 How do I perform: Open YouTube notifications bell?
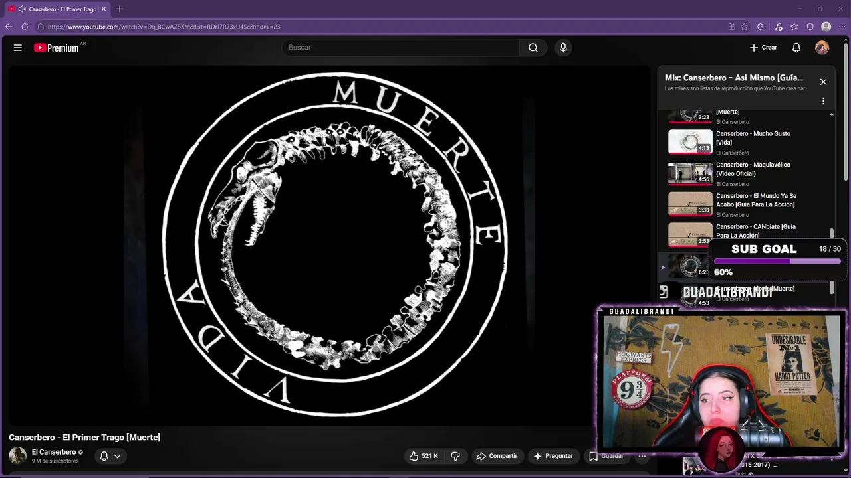pos(796,48)
